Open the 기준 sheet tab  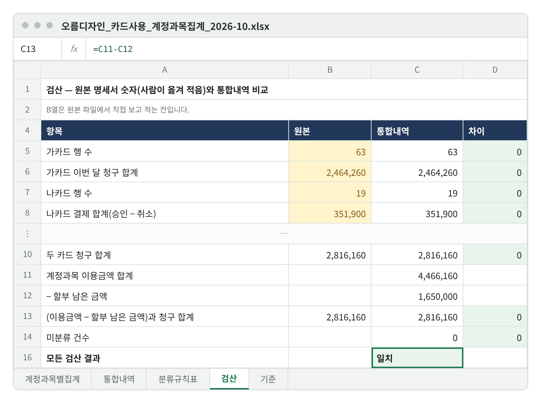click(268, 379)
